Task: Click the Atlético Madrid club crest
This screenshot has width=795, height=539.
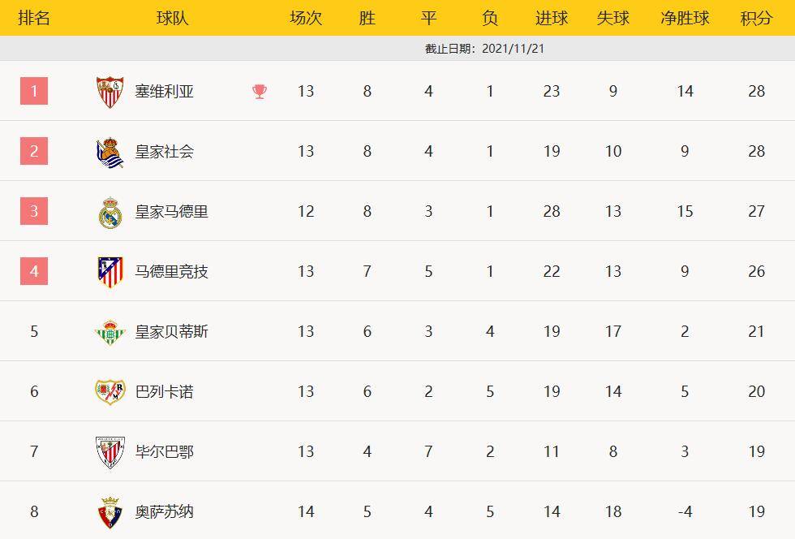Action: 110,272
